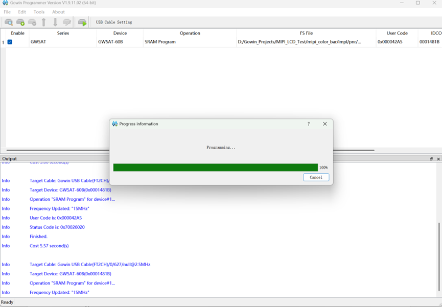The width and height of the screenshot is (442, 307).
Task: Select the GW5AT-60B device cell
Action: 120,42
